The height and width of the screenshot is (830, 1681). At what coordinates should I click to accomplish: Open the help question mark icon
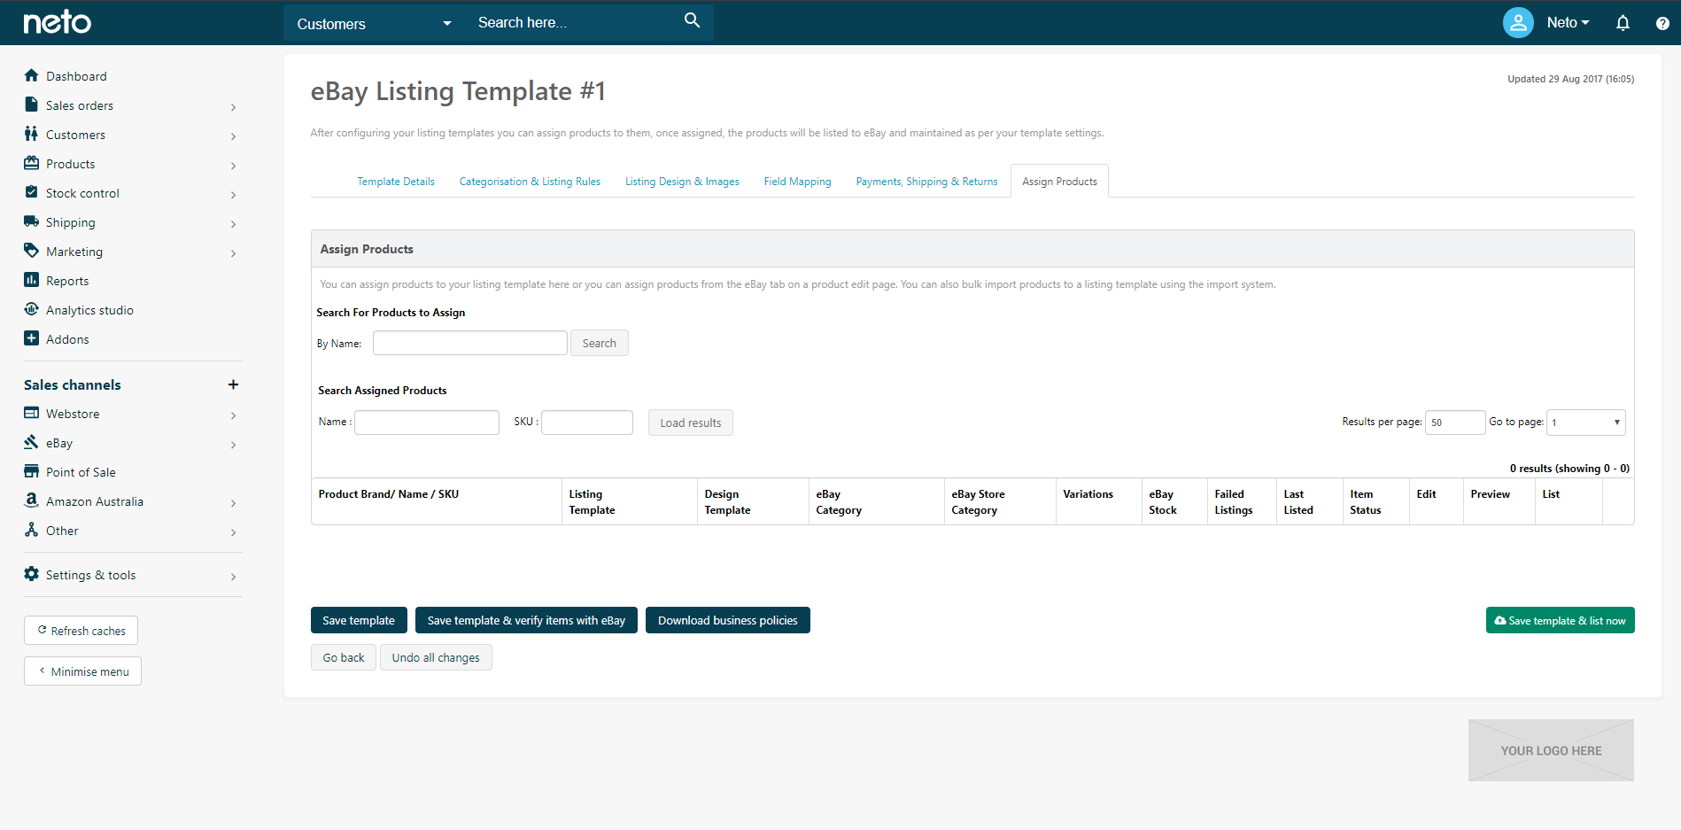[1662, 23]
